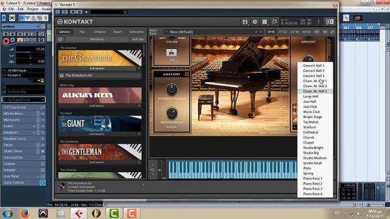The height and width of the screenshot is (219, 390).
Task: Open Kontakt's save files menu icon
Action: point(245,22)
